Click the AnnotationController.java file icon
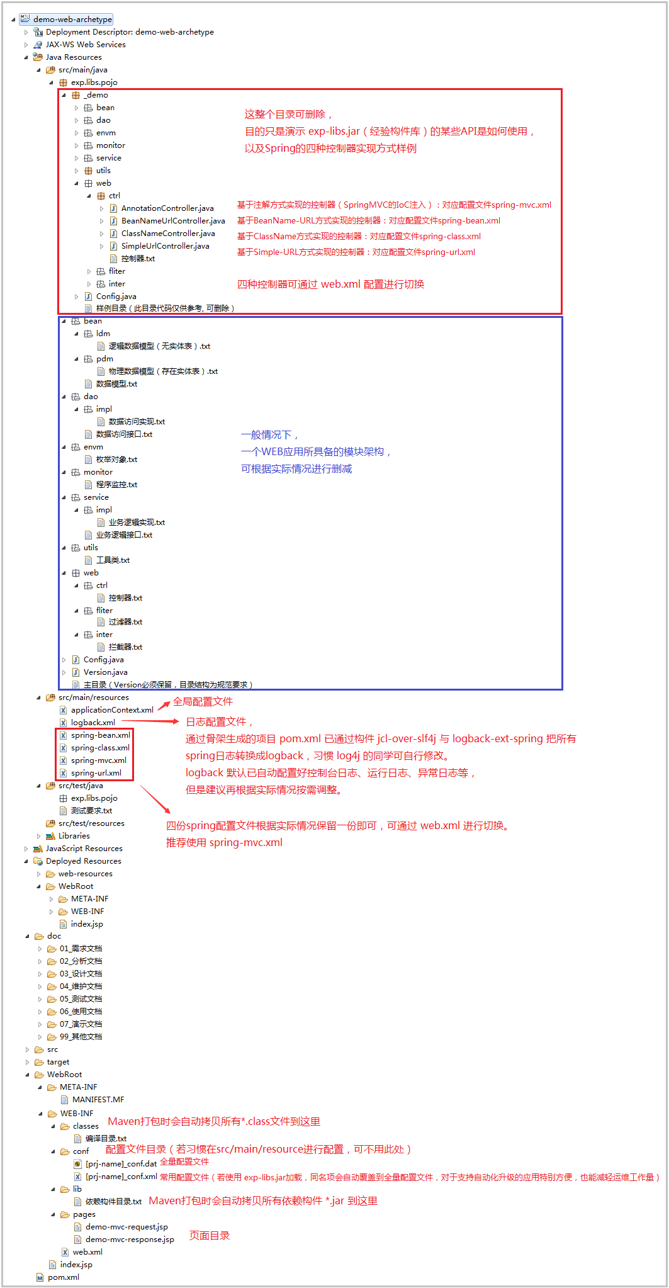This screenshot has width=669, height=1288. pyautogui.click(x=114, y=208)
